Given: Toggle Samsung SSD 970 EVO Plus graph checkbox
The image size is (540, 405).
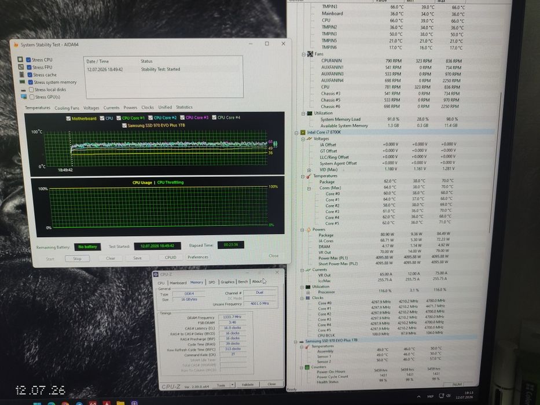Looking at the screenshot, I should (124, 126).
